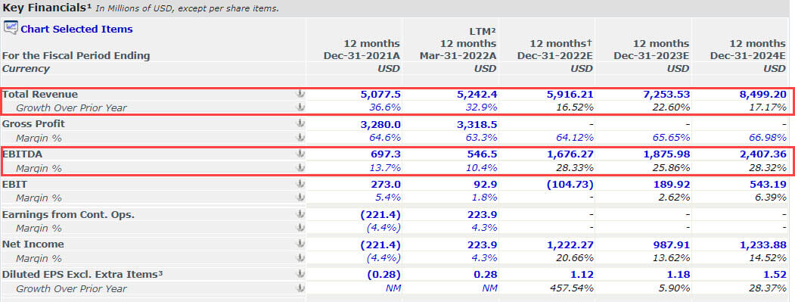
Task: Click the chart icon for Gross Profit Margin %
Action: click(x=300, y=138)
